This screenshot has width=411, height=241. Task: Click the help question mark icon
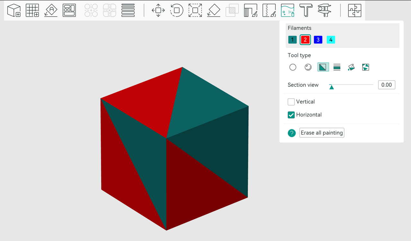(292, 133)
